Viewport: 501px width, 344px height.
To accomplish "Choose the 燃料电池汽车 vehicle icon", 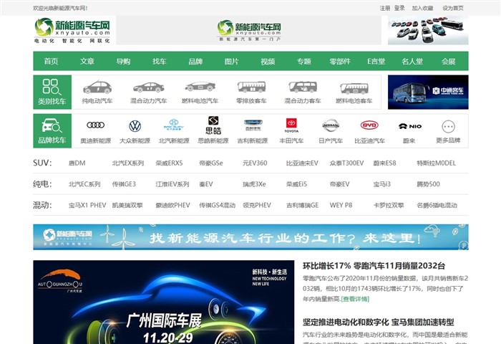I will click(x=200, y=87).
